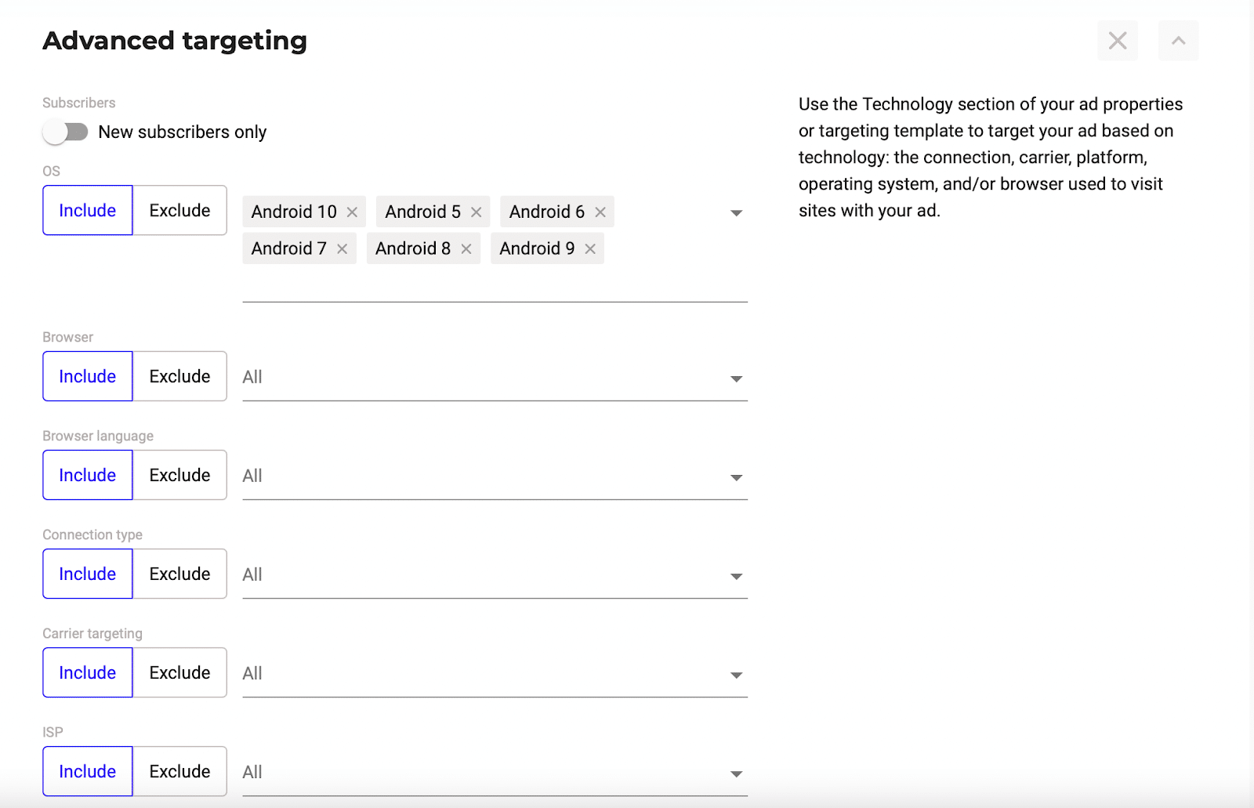This screenshot has height=808, width=1254.
Task: Click the Technology section help text
Action: click(x=991, y=157)
